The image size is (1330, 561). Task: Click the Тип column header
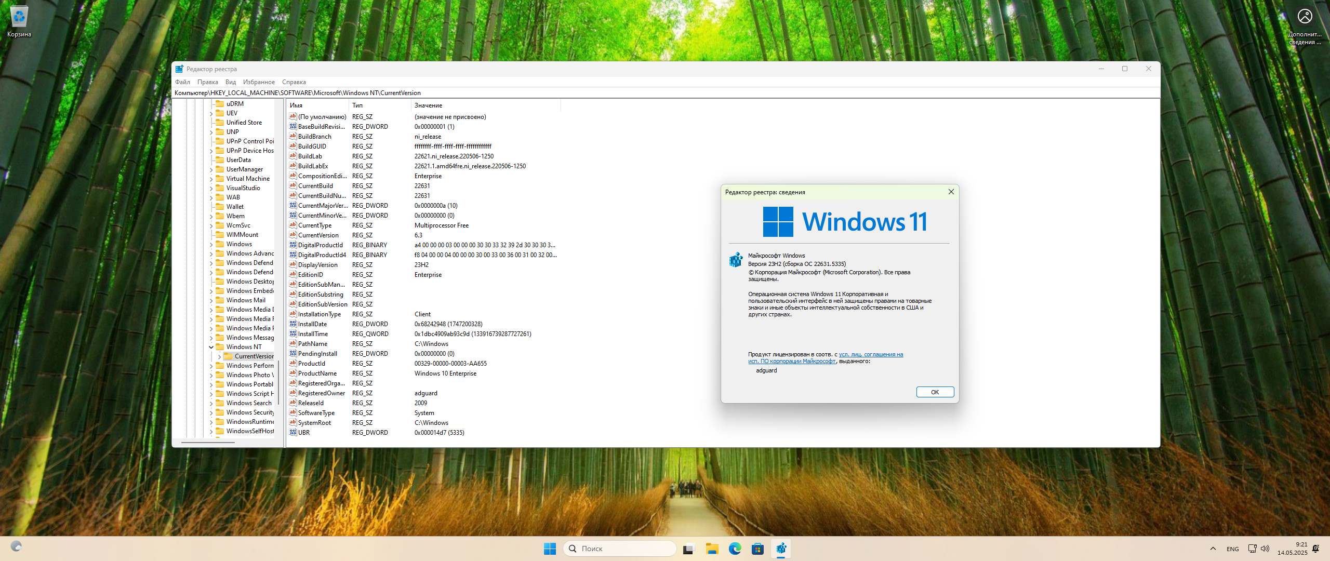[x=380, y=105]
